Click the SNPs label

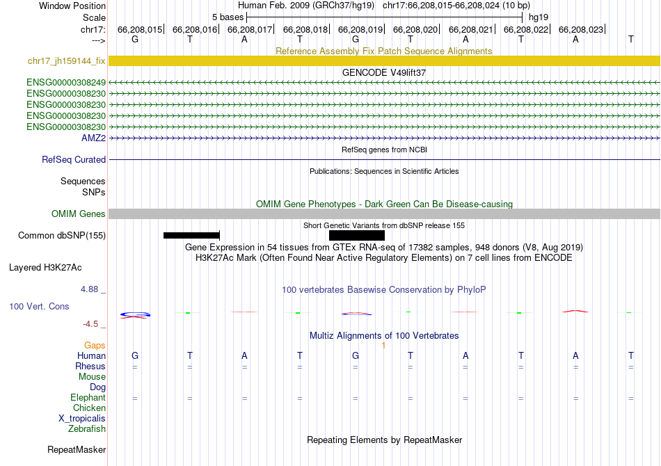94,193
